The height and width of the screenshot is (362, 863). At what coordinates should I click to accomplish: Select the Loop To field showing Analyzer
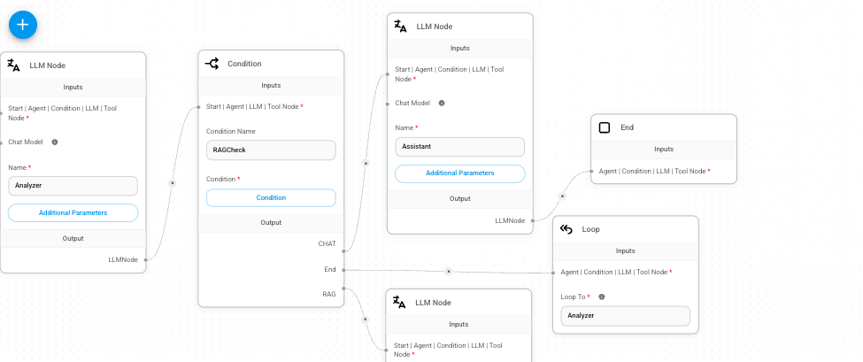(x=625, y=315)
